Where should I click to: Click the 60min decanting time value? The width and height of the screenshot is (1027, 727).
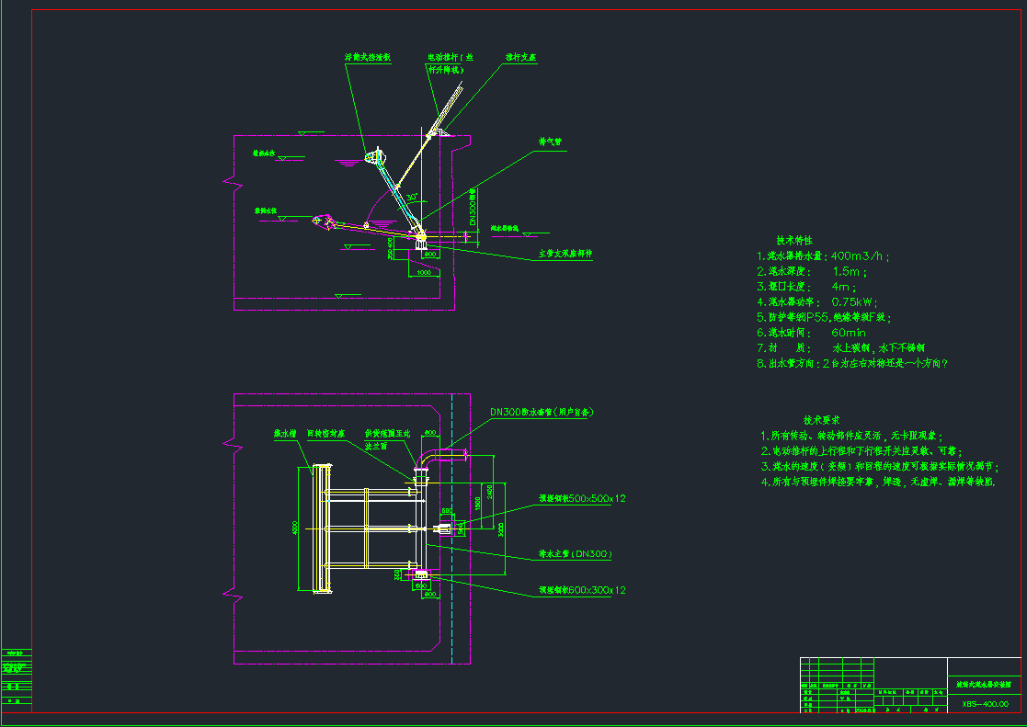848,333
